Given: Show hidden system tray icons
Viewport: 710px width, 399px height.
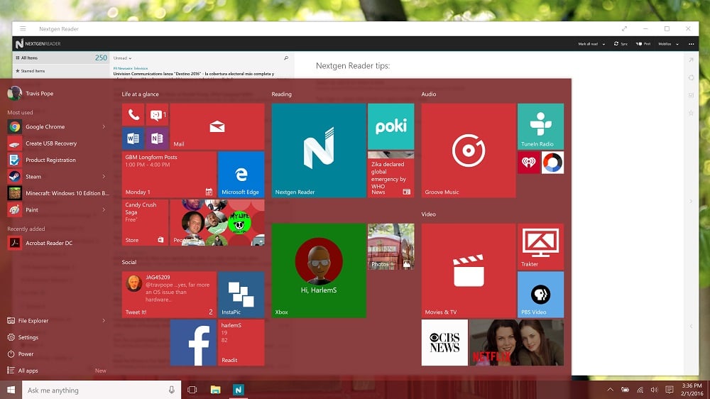Looking at the screenshot, I should (610, 390).
